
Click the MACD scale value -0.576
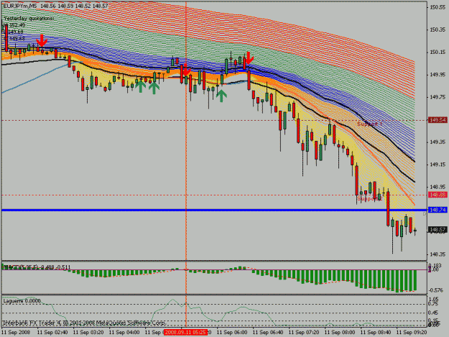436,290
